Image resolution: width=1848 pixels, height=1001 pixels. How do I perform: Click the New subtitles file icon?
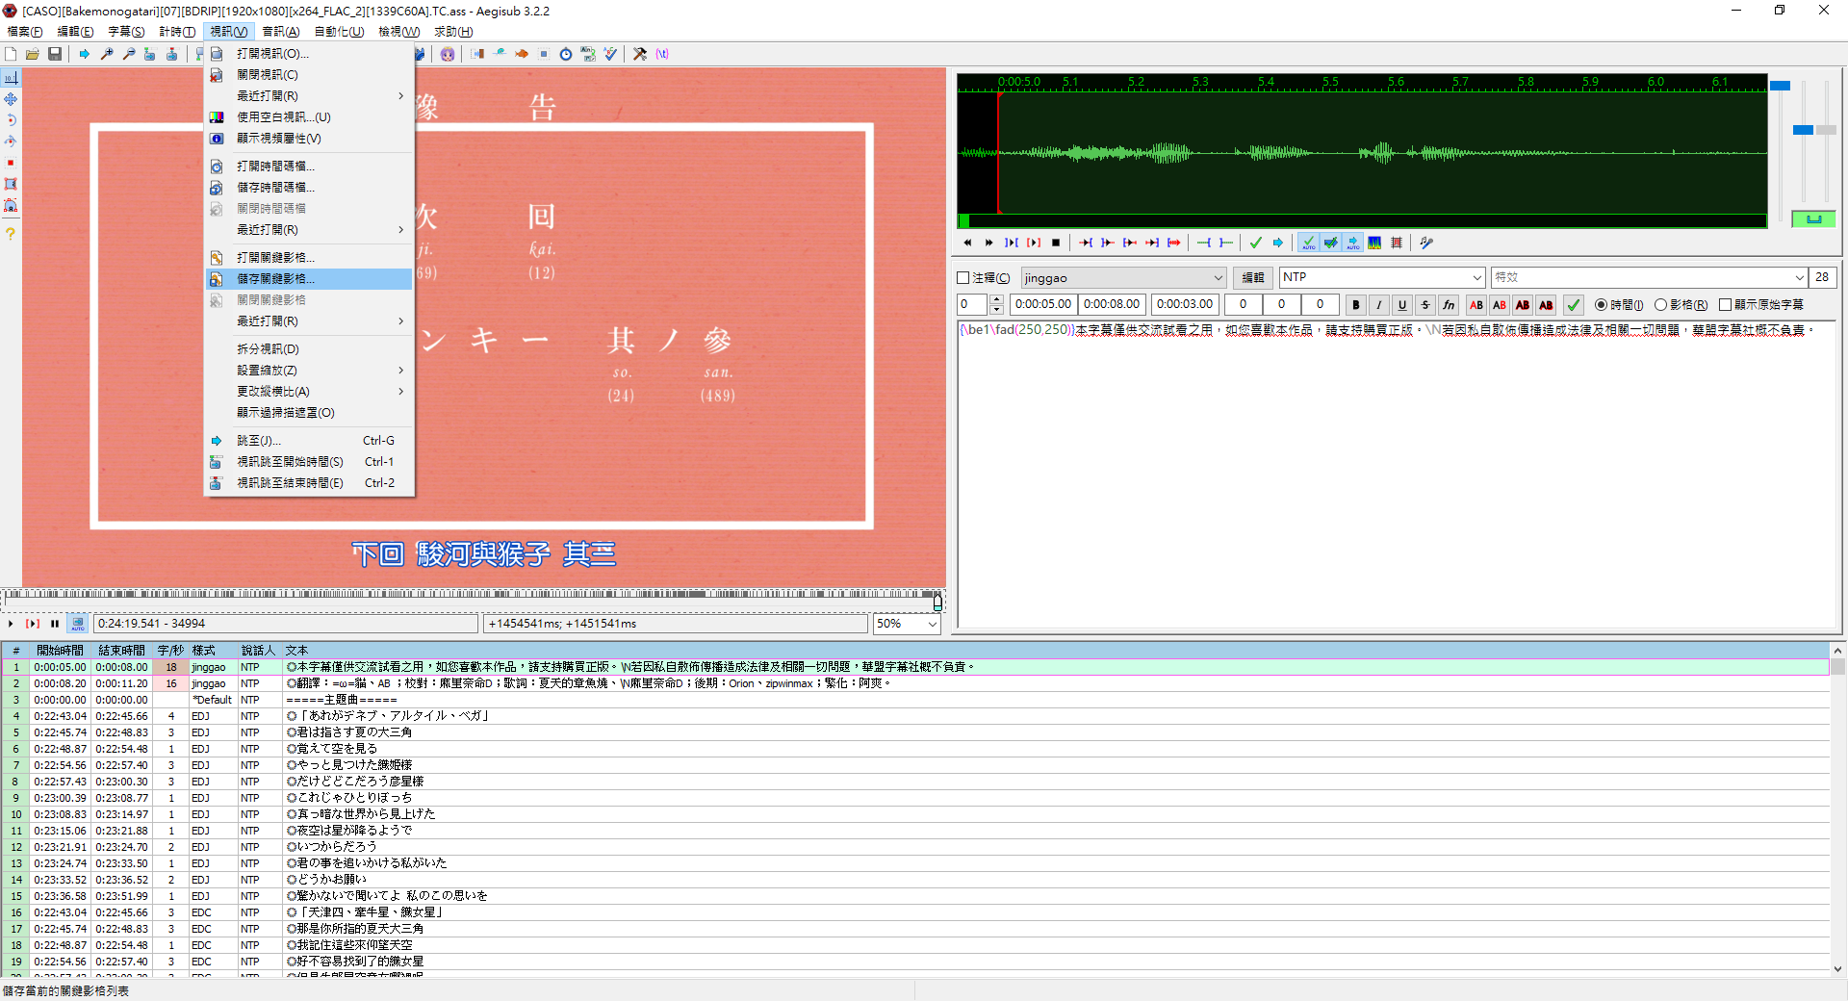click(11, 54)
